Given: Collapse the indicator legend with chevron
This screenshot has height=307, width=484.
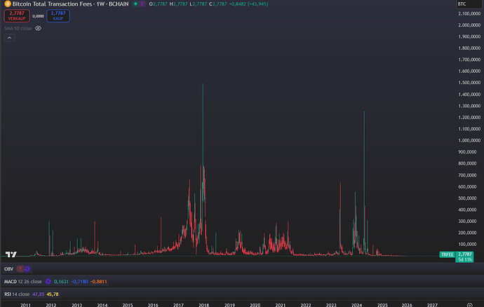Looking at the screenshot, I should coord(9,38).
